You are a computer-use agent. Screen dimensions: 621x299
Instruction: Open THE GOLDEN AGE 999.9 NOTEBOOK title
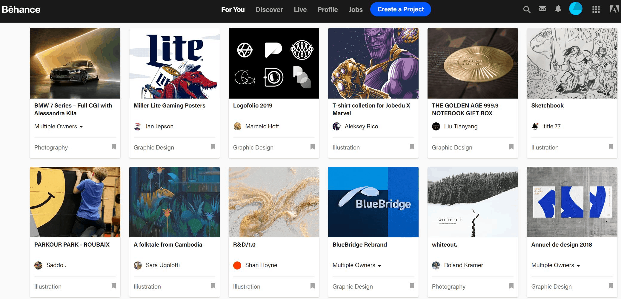465,109
